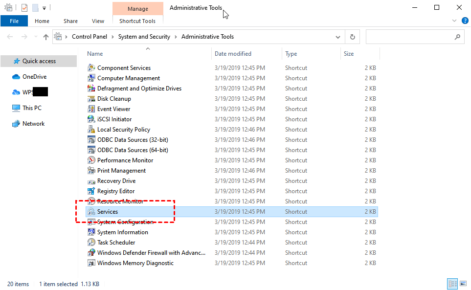
Task: Open the File menu
Action: click(14, 21)
